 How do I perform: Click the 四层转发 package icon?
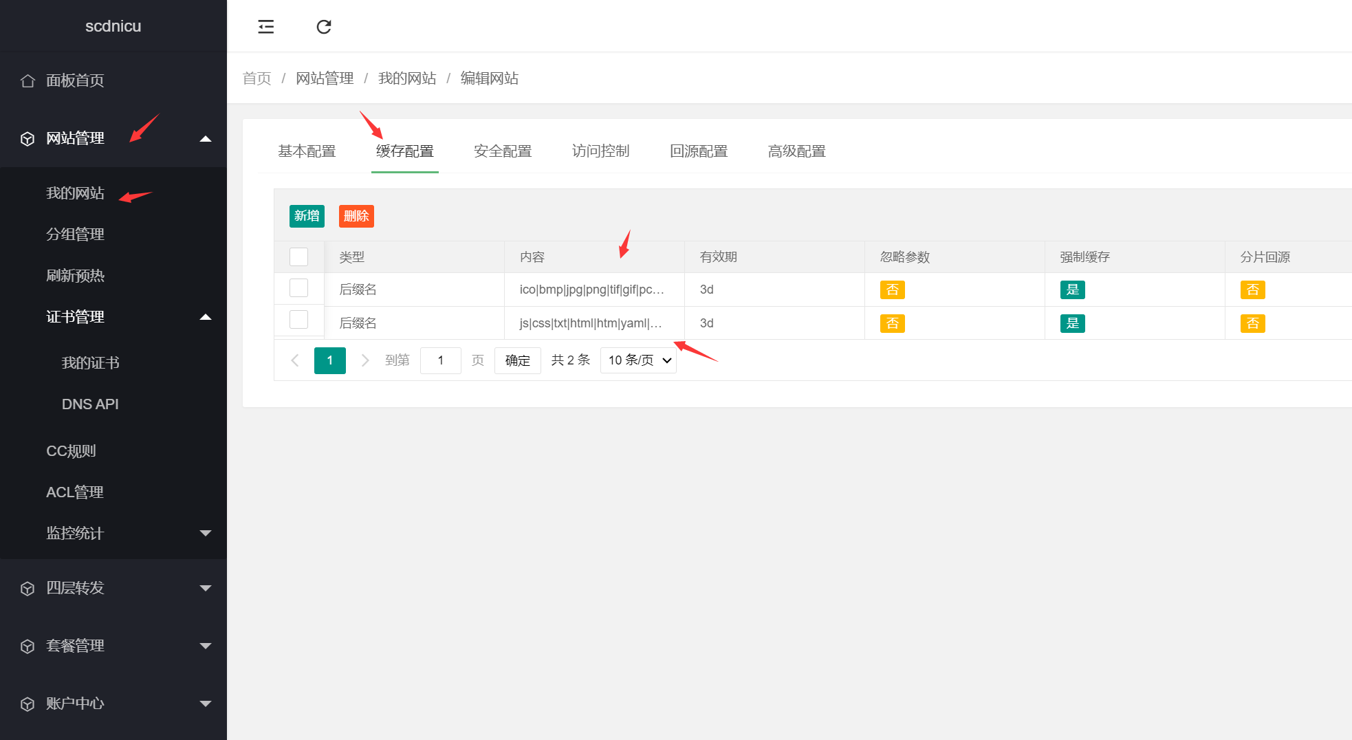27,588
